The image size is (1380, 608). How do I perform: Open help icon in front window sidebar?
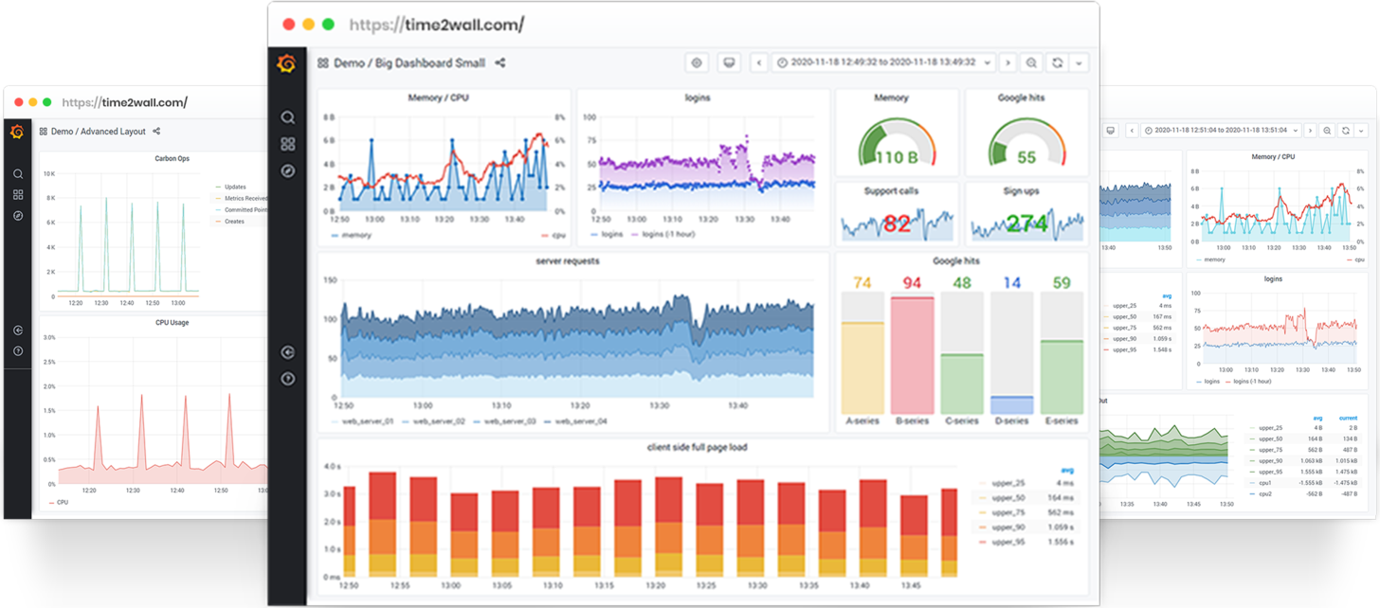287,379
